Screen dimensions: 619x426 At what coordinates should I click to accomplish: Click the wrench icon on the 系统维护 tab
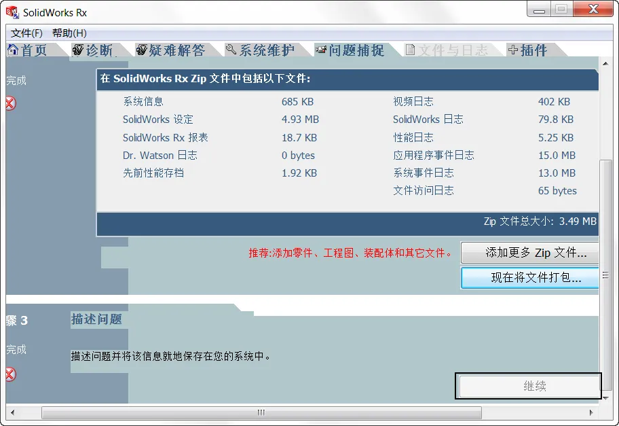[231, 50]
